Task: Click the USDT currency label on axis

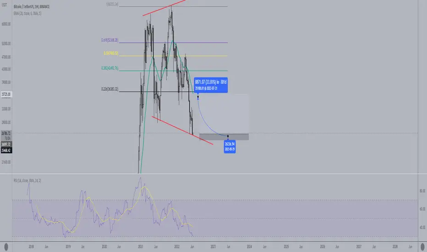Action: (x=4, y=5)
